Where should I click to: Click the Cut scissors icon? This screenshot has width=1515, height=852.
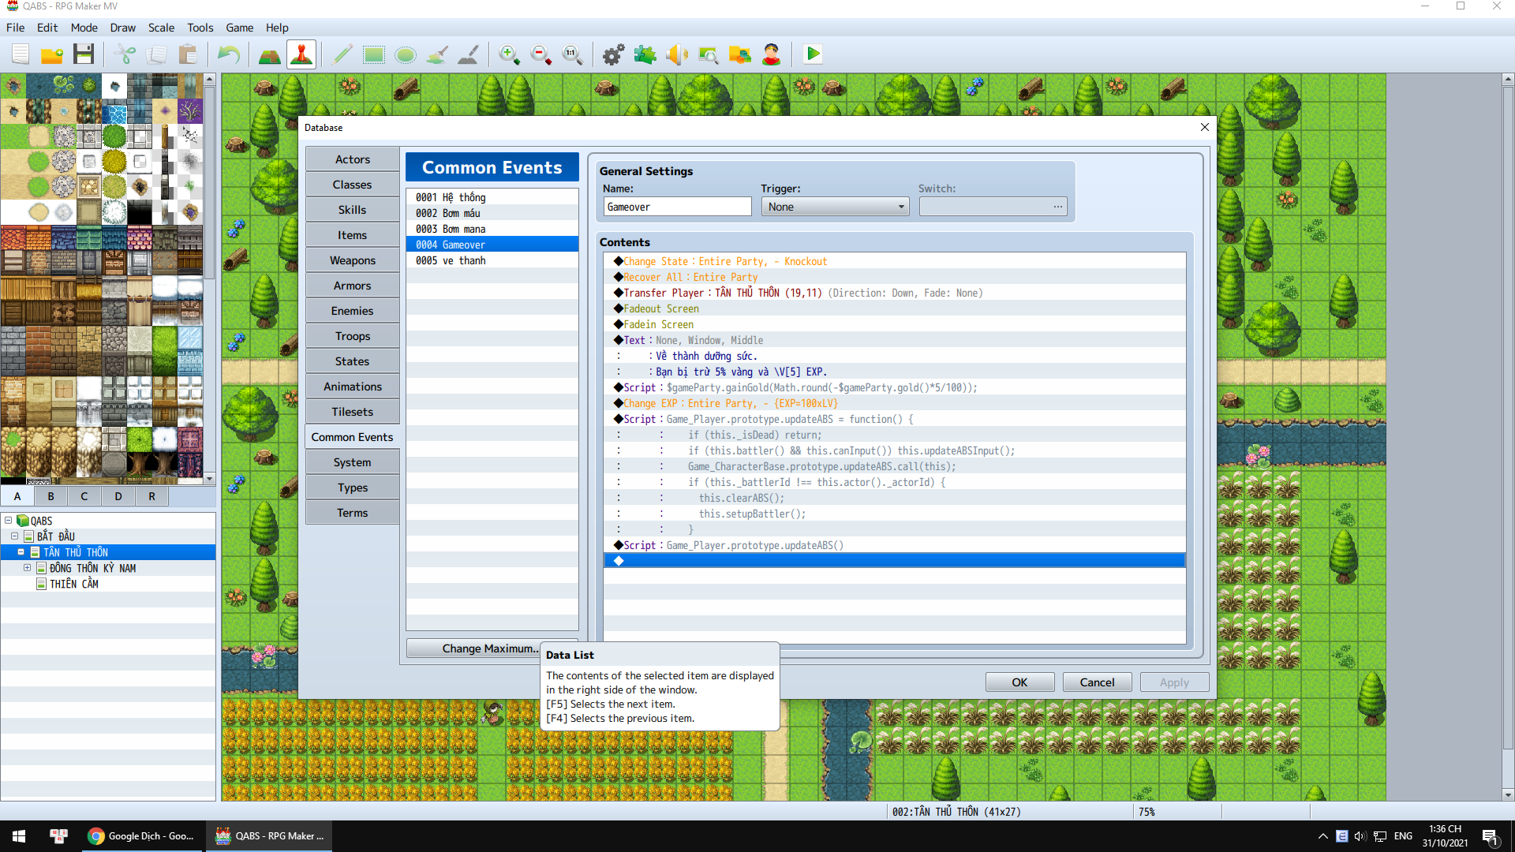[x=125, y=54]
